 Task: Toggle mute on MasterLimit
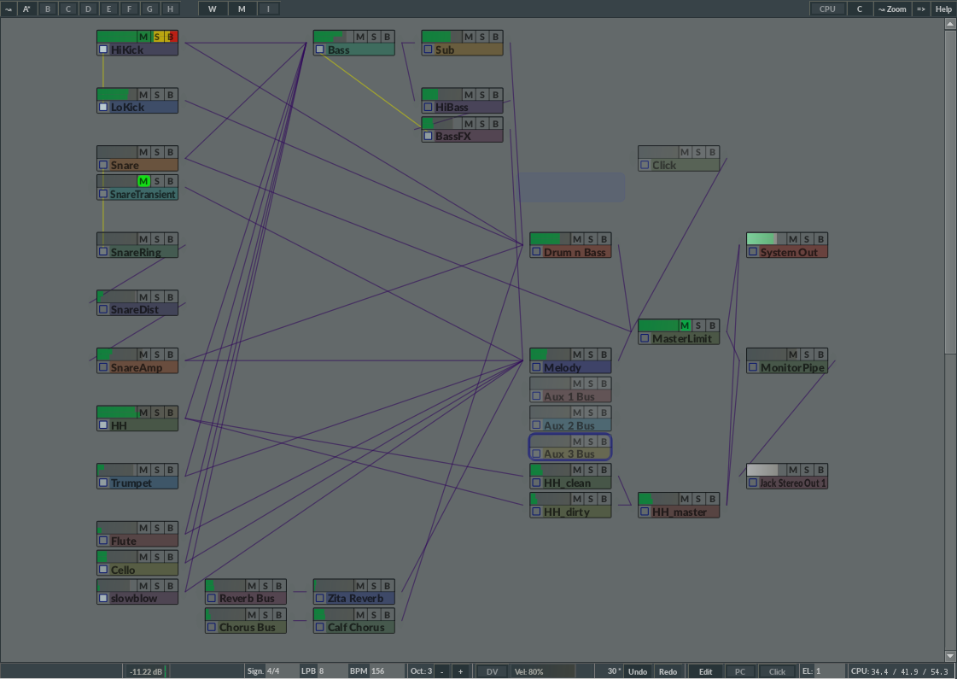point(685,325)
